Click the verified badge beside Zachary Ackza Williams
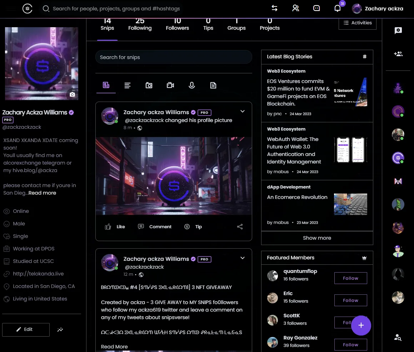 [71, 112]
